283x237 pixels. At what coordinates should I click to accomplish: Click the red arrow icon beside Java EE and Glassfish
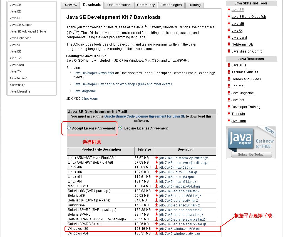click(229, 16)
